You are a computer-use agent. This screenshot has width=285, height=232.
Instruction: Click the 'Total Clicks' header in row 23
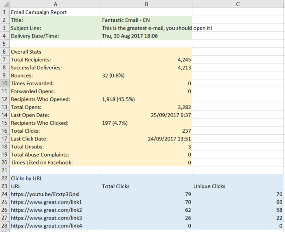pos(147,186)
